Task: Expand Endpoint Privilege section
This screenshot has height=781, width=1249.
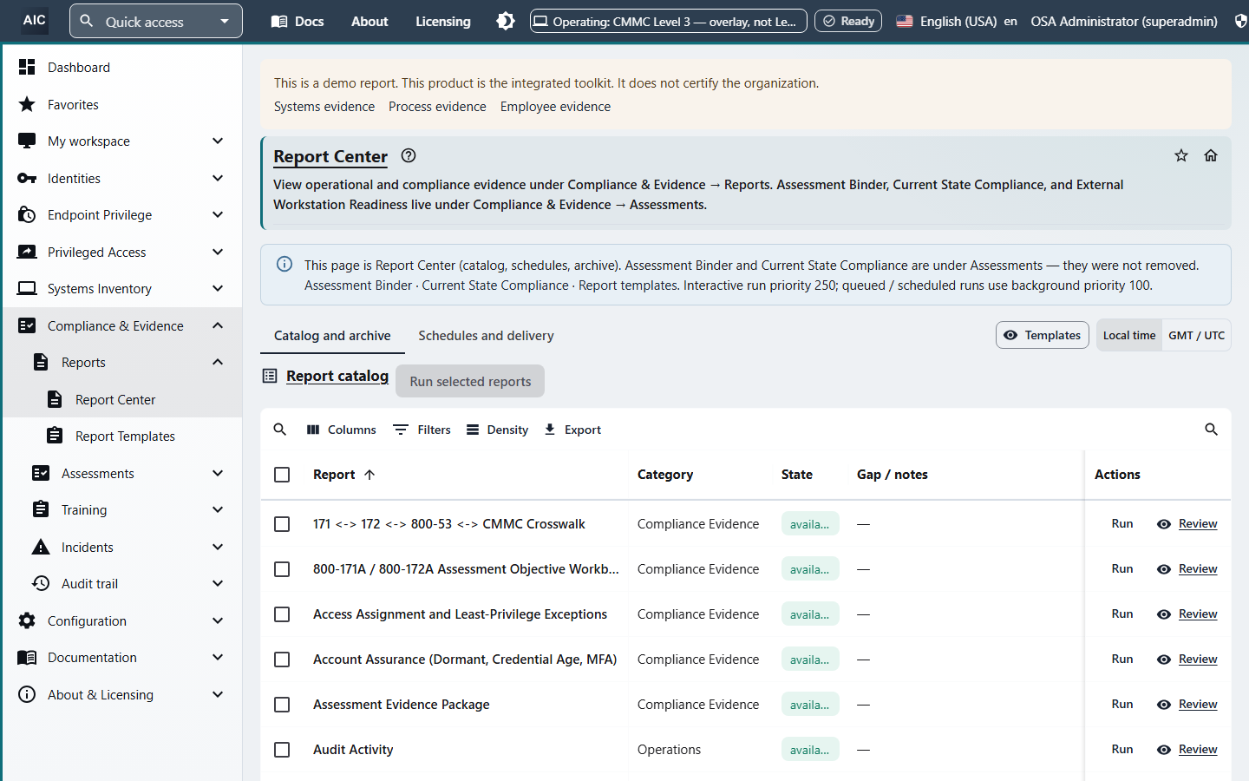Action: [x=121, y=214]
